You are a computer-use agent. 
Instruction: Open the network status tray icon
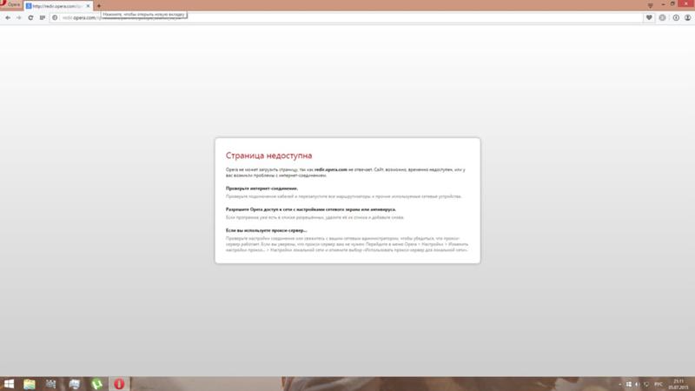coord(646,384)
